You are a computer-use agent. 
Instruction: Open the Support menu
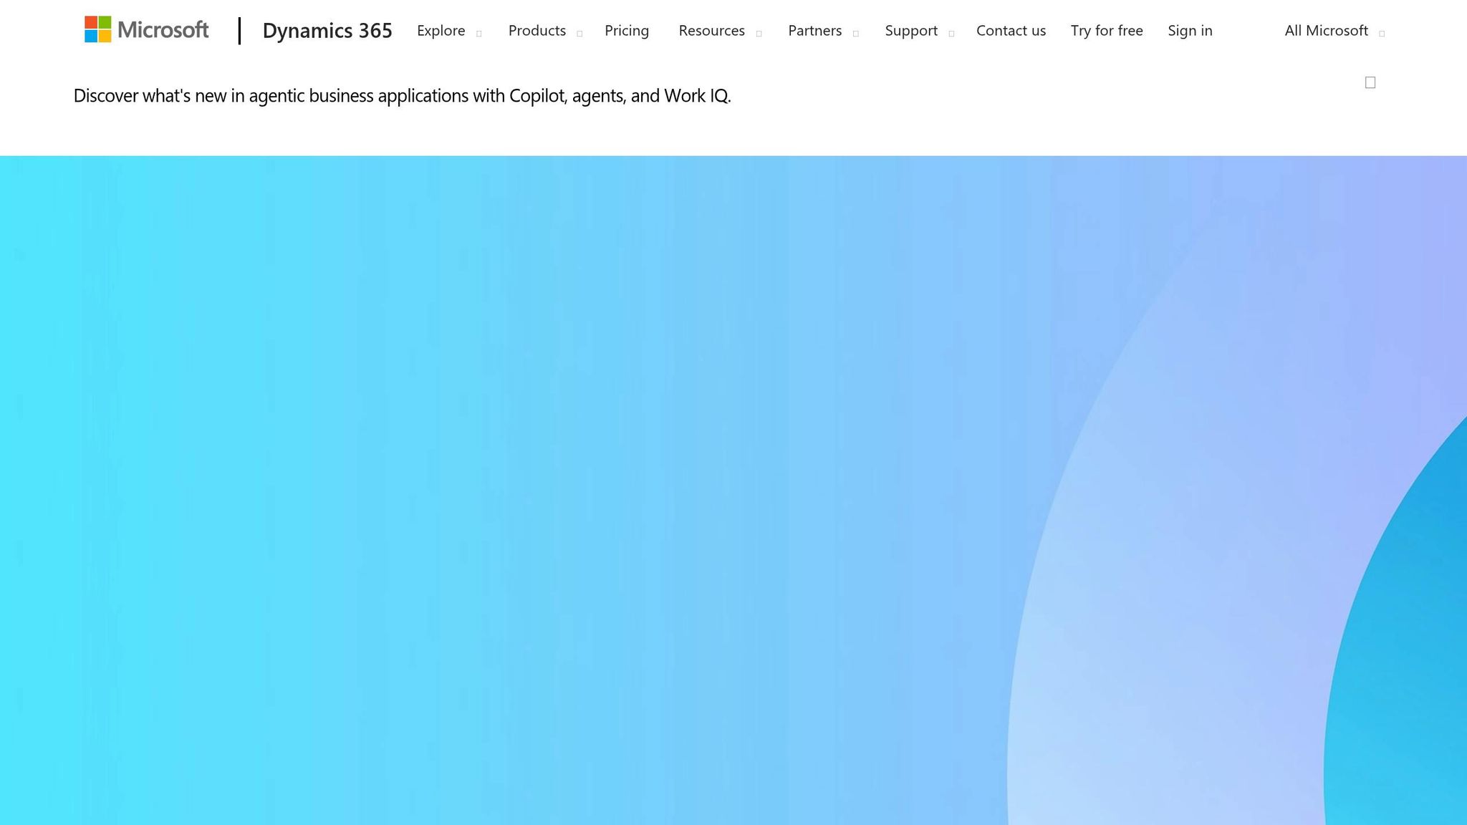(x=911, y=30)
